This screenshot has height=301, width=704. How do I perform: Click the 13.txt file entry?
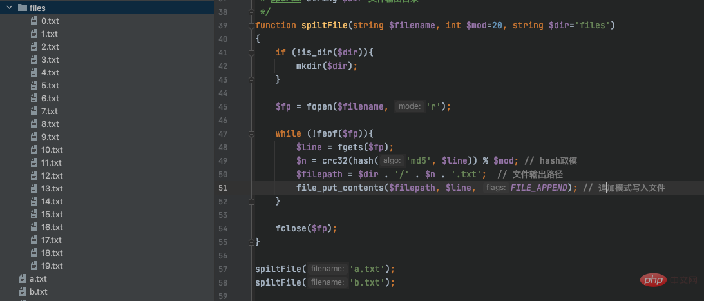pyautogui.click(x=52, y=188)
